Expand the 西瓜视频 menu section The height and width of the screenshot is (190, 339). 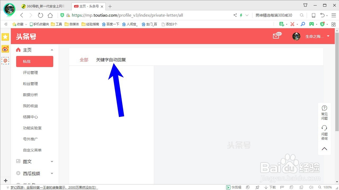tap(52, 173)
